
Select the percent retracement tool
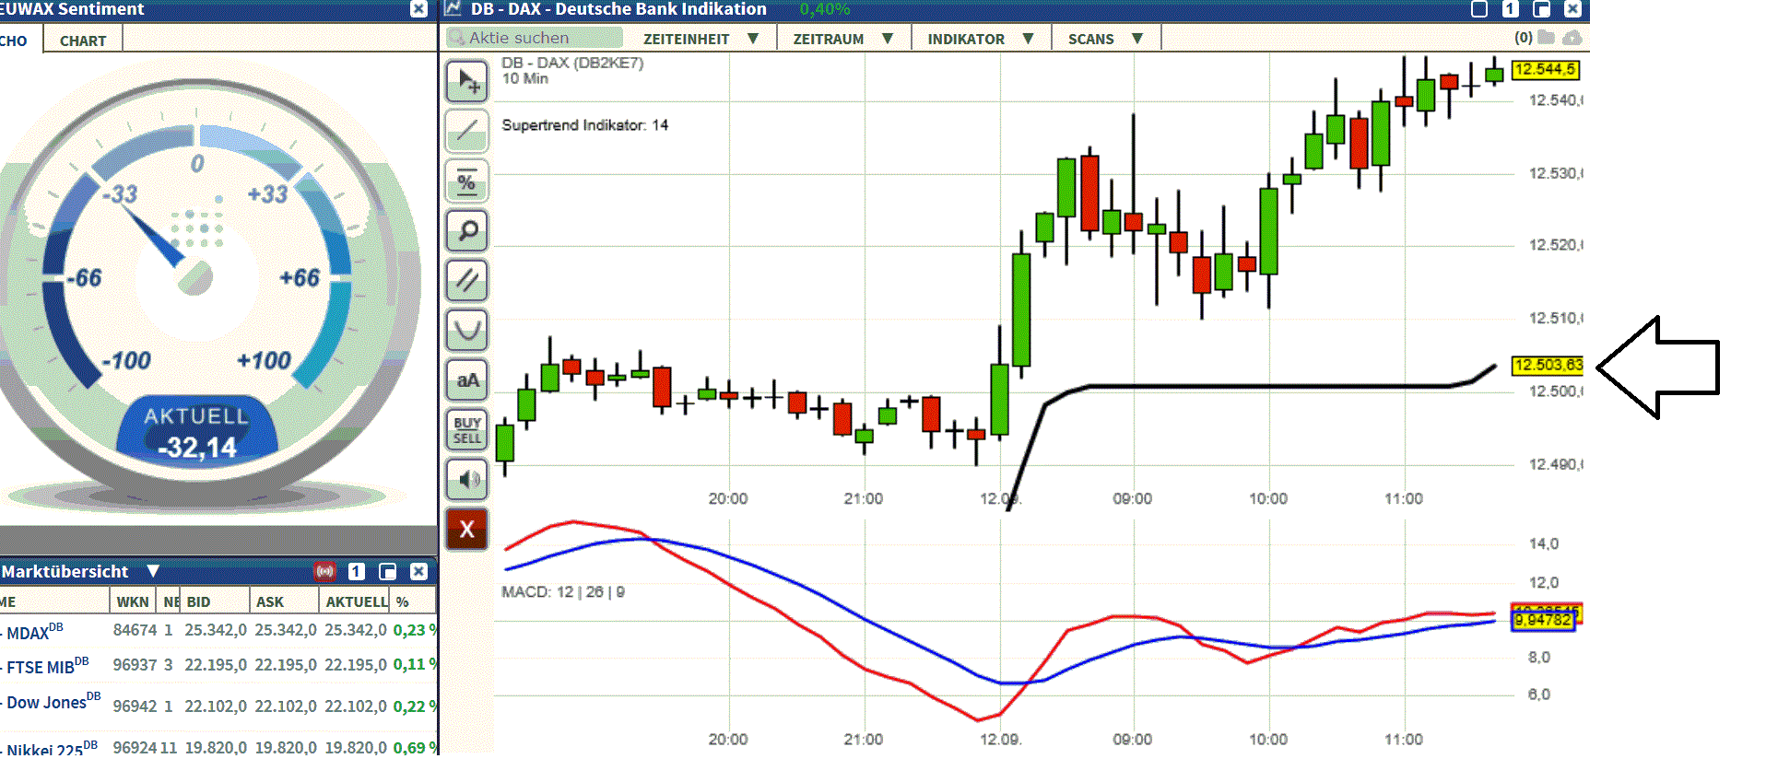point(467,181)
